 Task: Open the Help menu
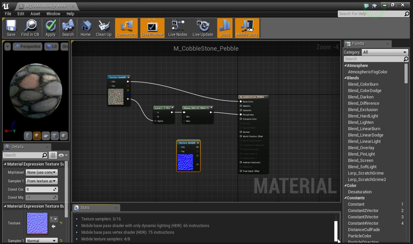coord(70,14)
